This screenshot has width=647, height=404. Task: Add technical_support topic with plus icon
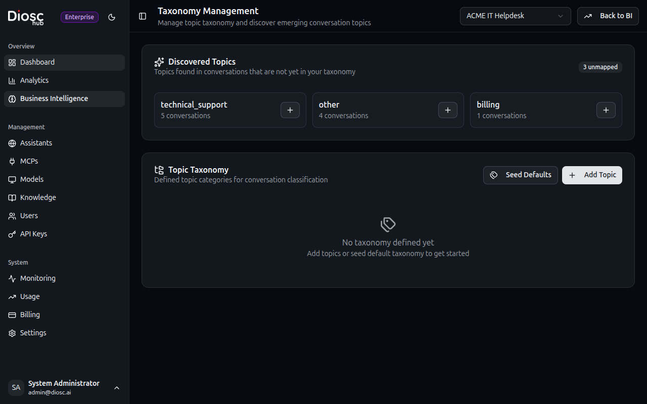point(290,110)
